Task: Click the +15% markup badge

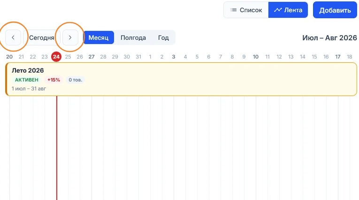Action: pos(53,80)
